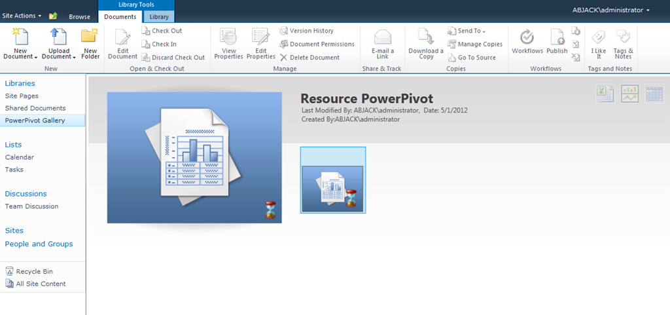The width and height of the screenshot is (670, 315).
Task: Click the create report chart icon
Action: (630, 93)
